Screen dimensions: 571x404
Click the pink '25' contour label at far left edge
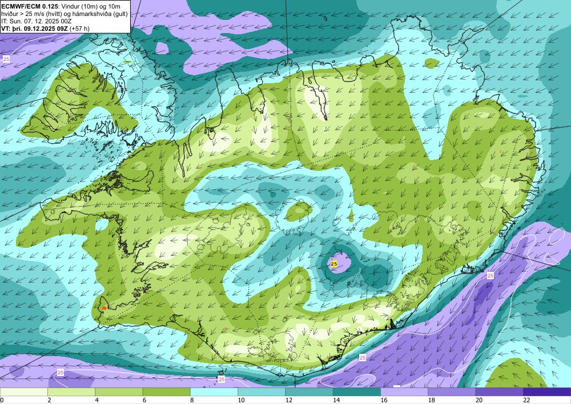coord(6,59)
